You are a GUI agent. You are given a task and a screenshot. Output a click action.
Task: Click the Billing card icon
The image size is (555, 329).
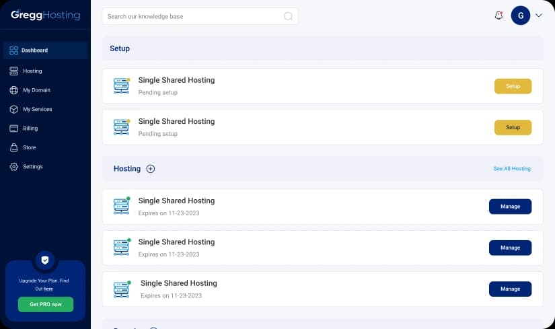[x=14, y=129]
